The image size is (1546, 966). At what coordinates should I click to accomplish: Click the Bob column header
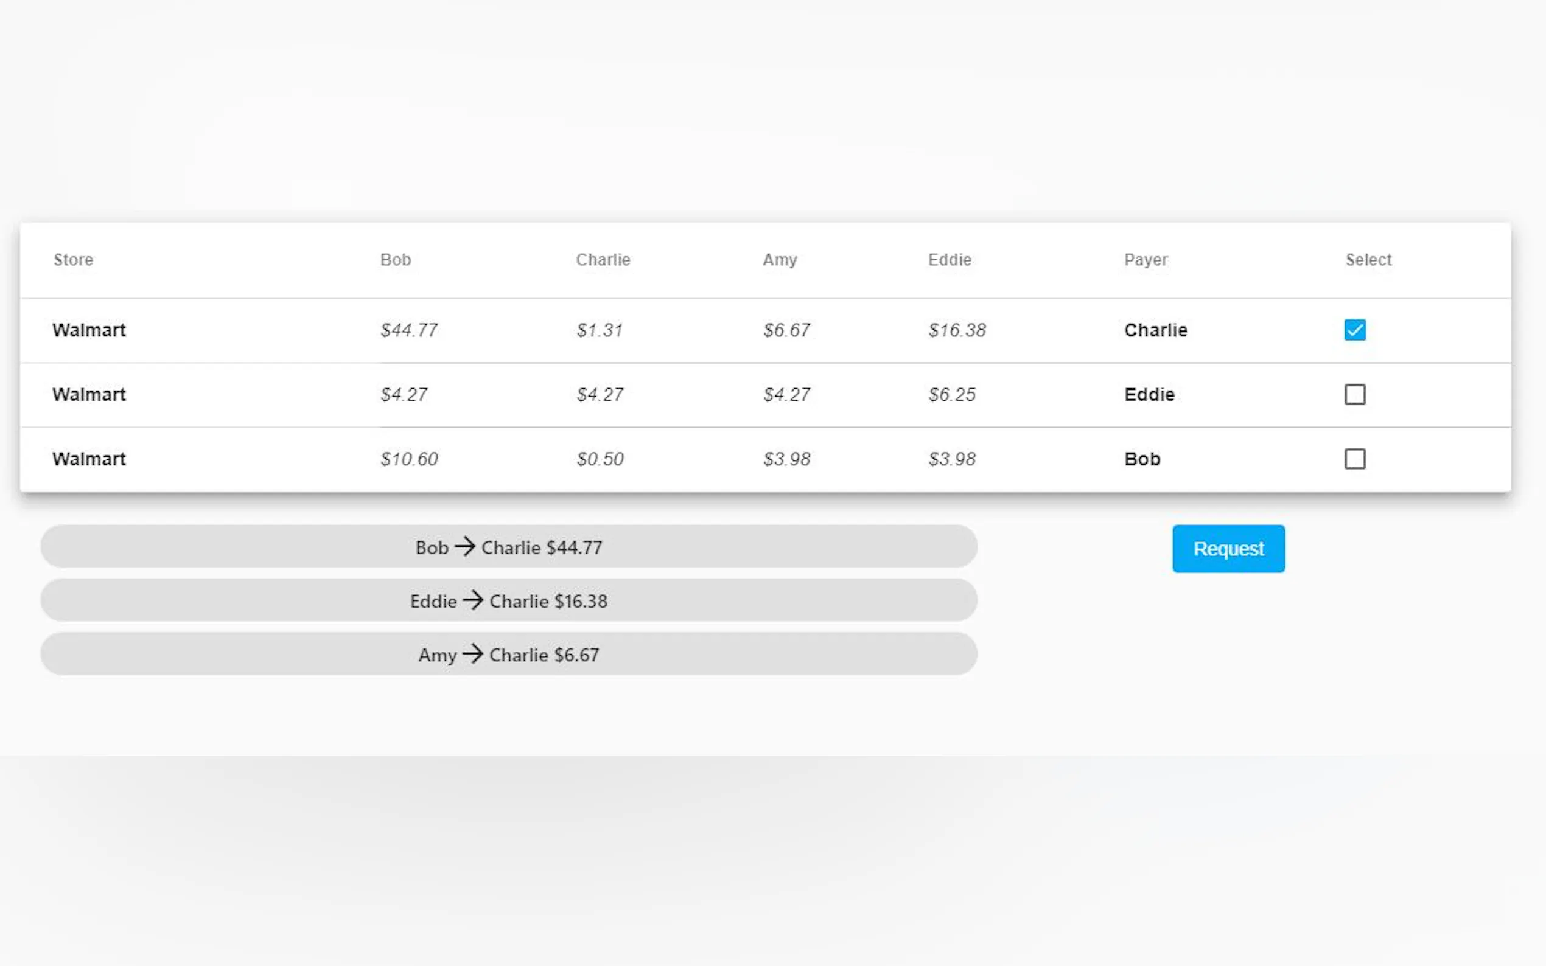396,260
